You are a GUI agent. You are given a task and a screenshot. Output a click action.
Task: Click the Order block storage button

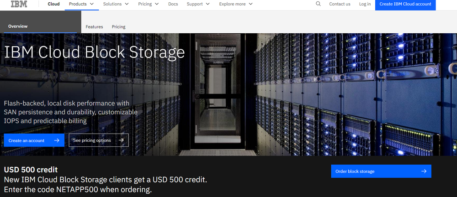point(381,171)
